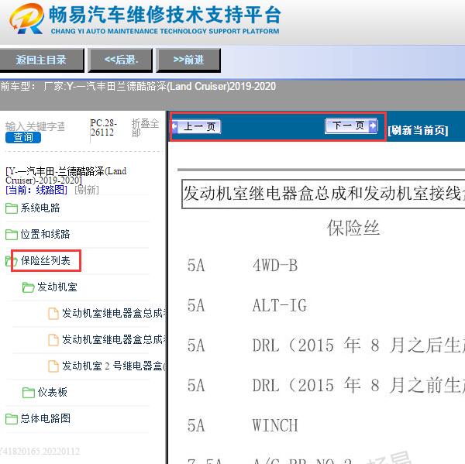Click the 保险丝 heading
The height and width of the screenshot is (464, 465).
tap(353, 229)
